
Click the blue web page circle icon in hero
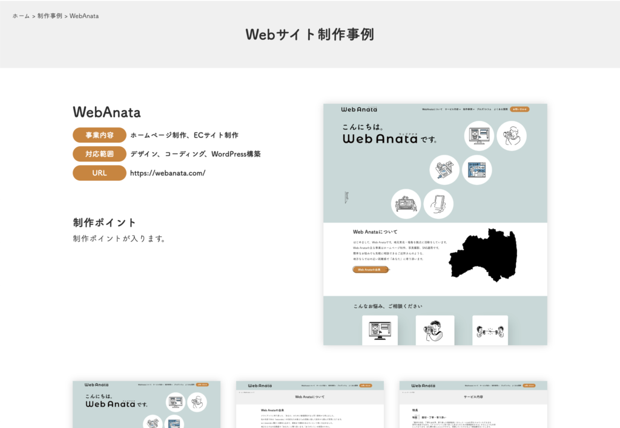pos(477,170)
